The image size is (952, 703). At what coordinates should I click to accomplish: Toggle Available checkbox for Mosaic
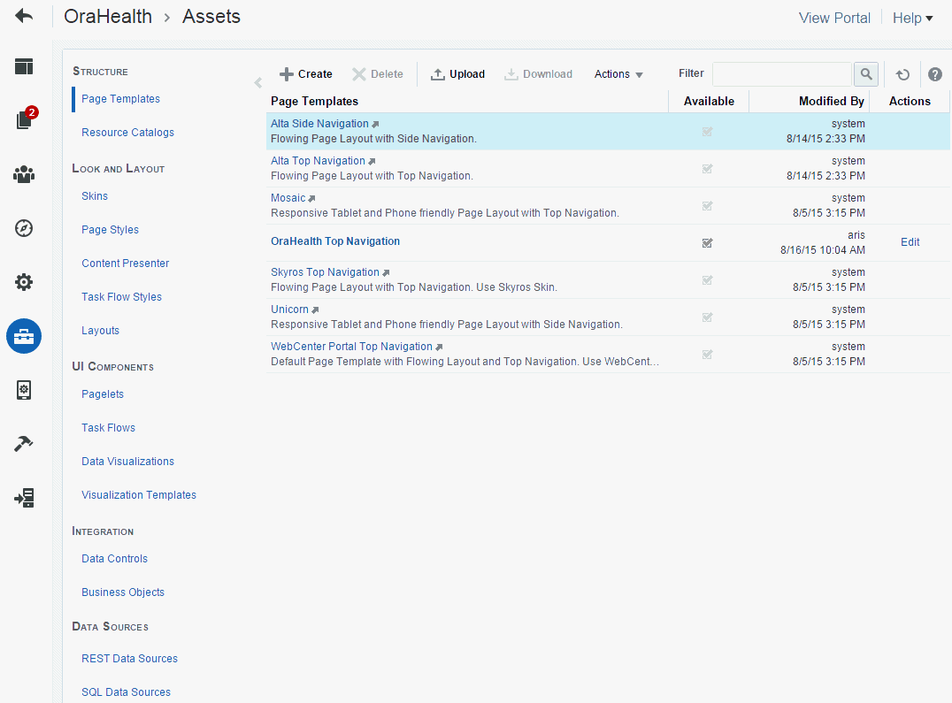[707, 205]
